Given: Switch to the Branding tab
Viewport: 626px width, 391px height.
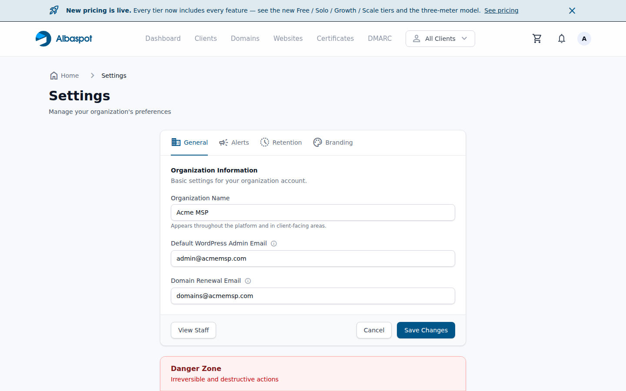Looking at the screenshot, I should (x=333, y=142).
